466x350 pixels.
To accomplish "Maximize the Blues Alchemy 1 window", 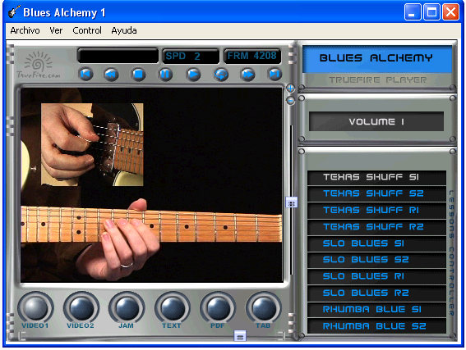I will (431, 12).
